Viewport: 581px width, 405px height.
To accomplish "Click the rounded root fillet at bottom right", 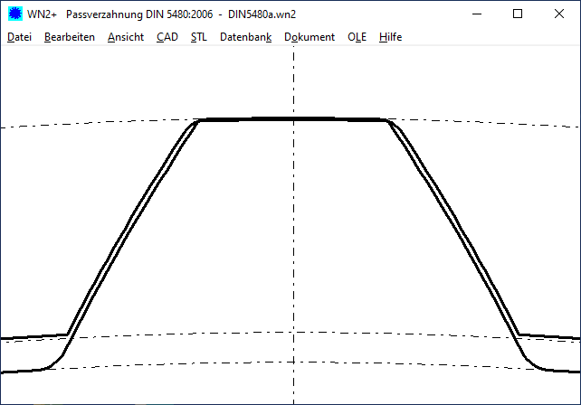I will pyautogui.click(x=530, y=361).
